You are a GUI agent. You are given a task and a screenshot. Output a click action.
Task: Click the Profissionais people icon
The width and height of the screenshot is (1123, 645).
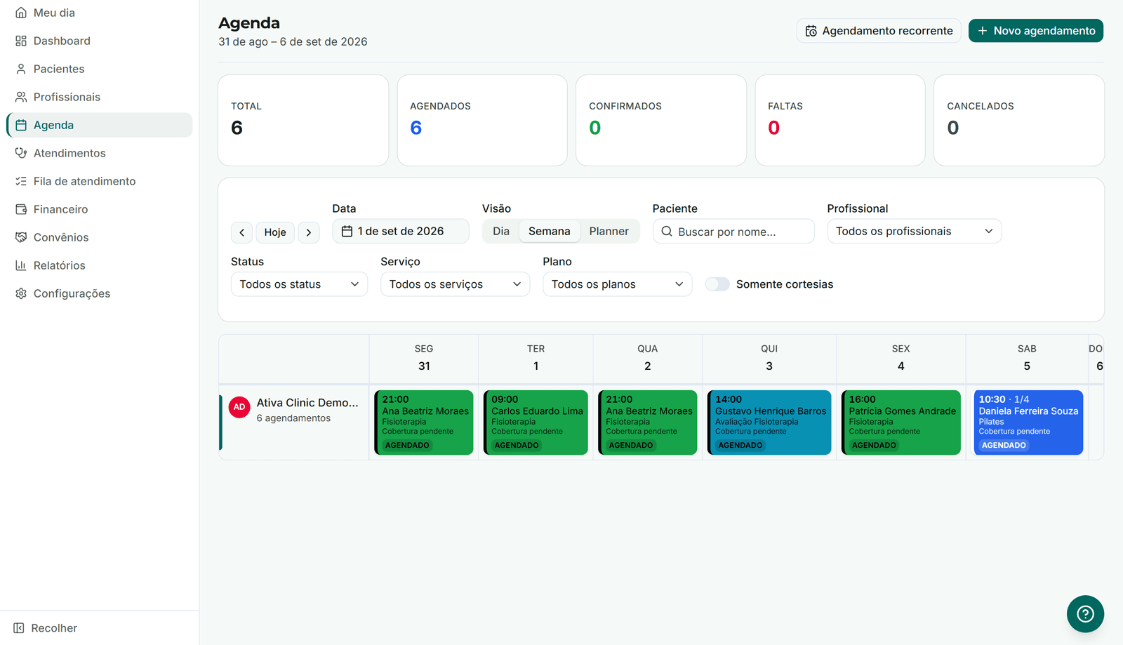(21, 97)
